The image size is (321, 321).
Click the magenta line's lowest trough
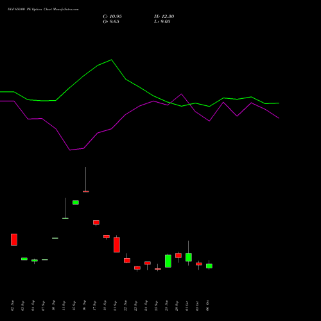[70, 150]
